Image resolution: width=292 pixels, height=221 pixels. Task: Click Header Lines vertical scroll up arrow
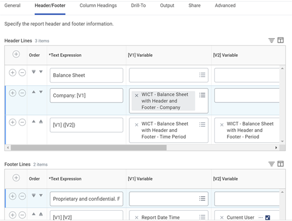click(x=282, y=68)
